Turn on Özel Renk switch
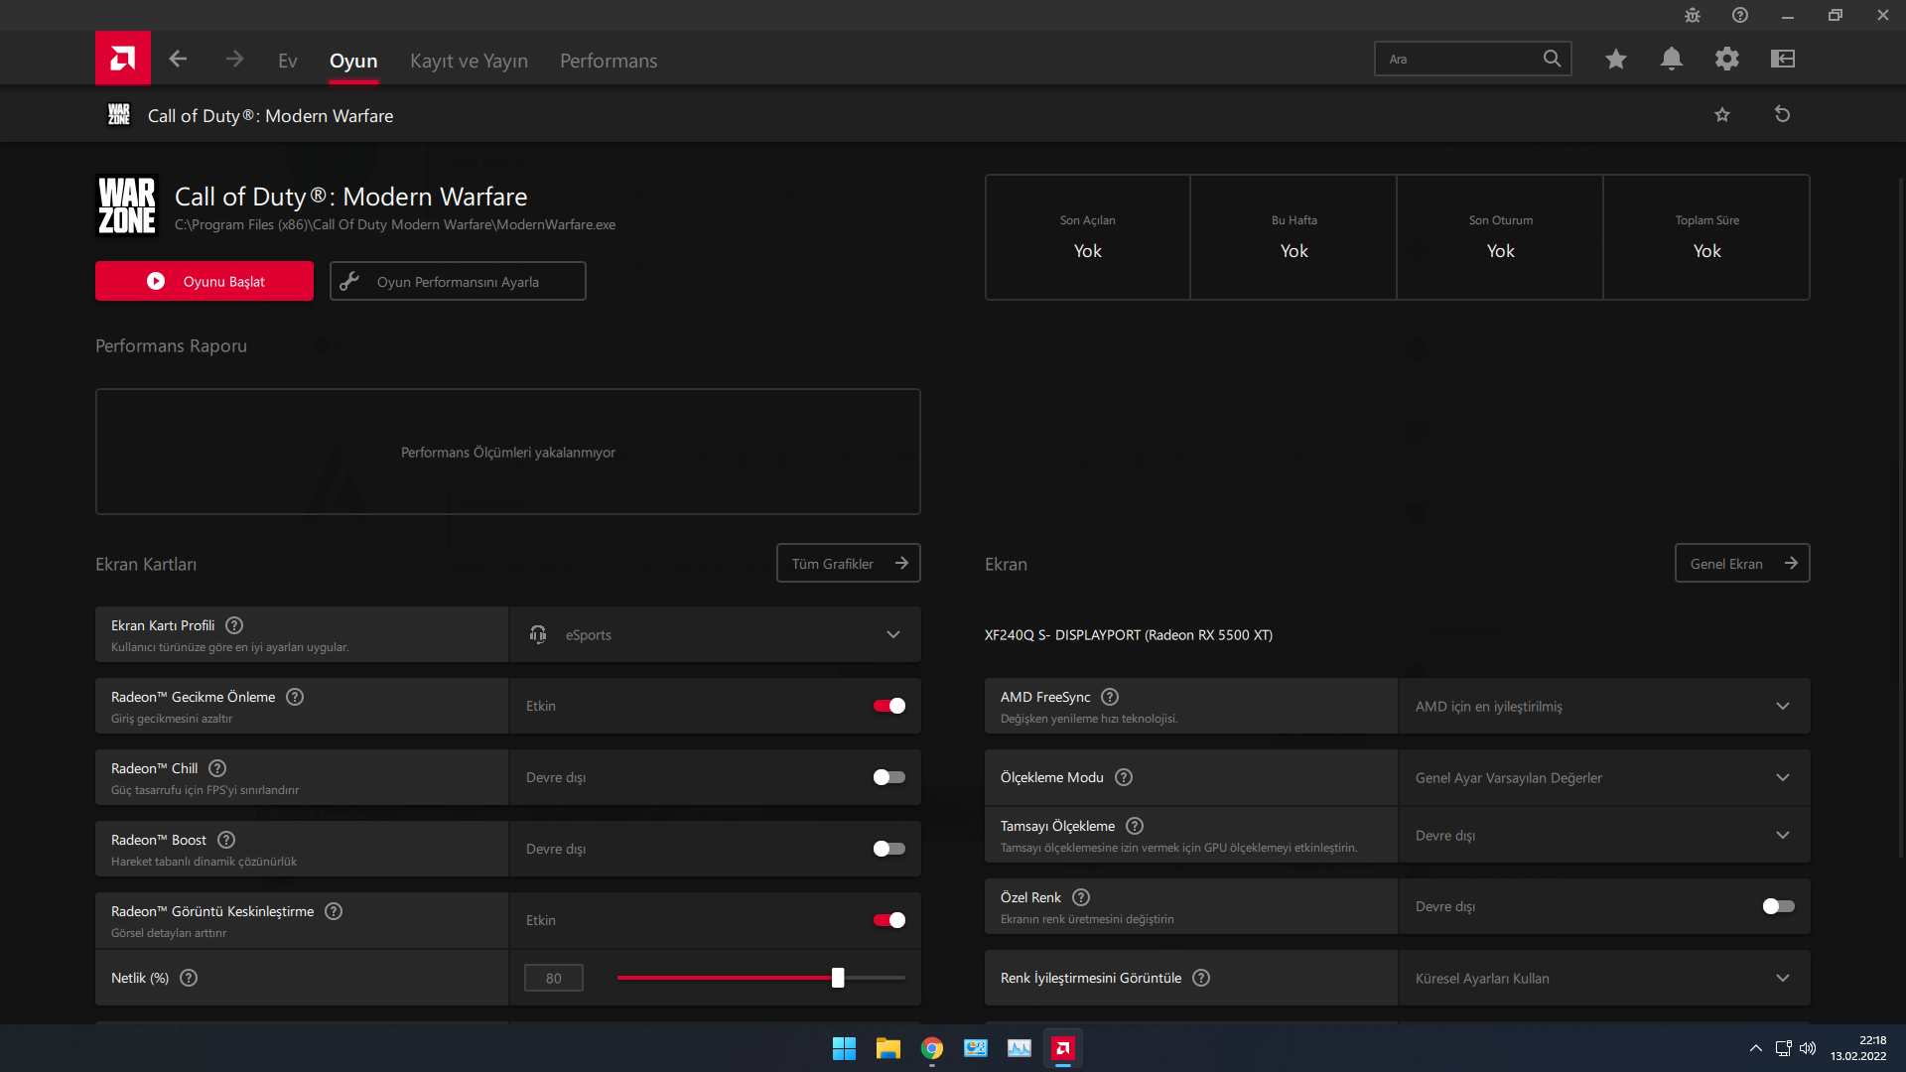This screenshot has height=1072, width=1906. [1778, 906]
